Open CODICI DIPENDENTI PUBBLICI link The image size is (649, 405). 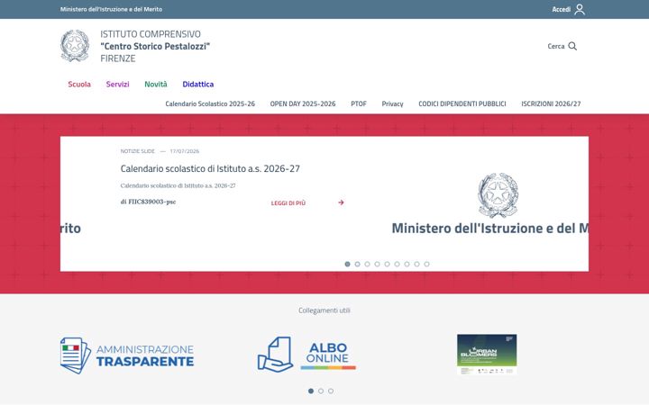coord(462,103)
